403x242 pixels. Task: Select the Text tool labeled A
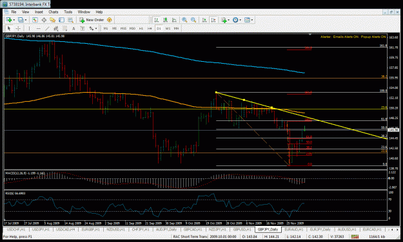74,28
